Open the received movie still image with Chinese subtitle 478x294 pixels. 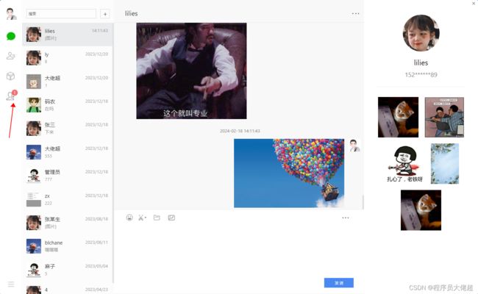click(x=191, y=71)
